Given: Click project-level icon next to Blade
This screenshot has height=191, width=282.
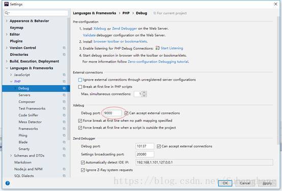Looking at the screenshot, I should tap(64, 142).
